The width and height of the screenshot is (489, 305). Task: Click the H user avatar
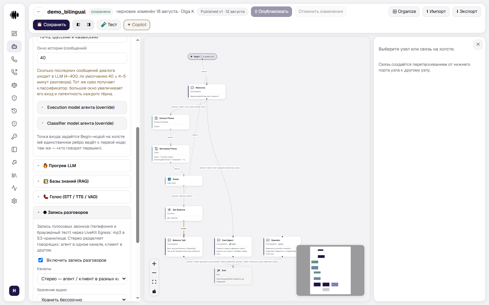tap(14, 291)
